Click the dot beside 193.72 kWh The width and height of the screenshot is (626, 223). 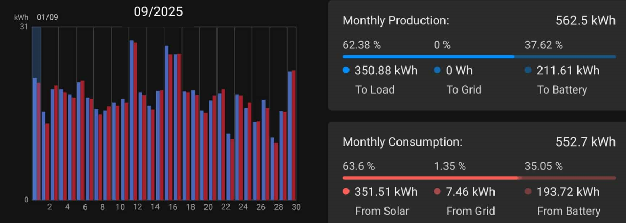tap(528, 192)
